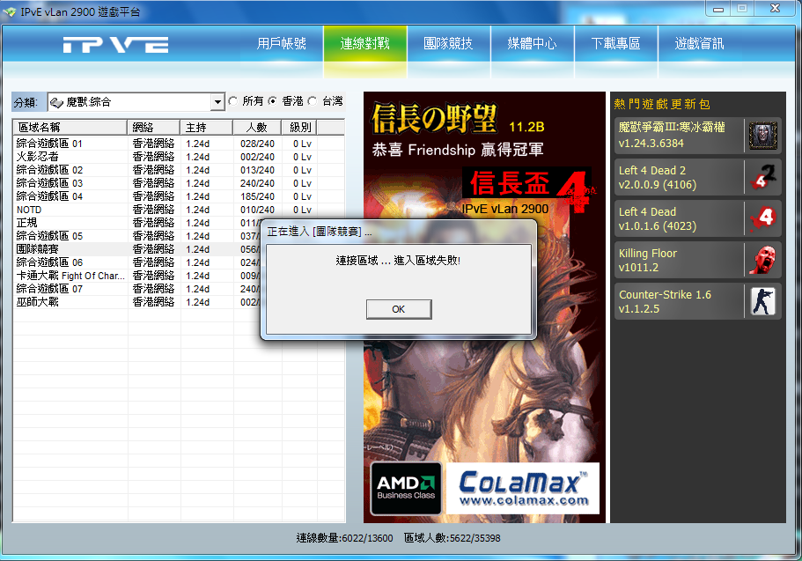Click the Counter-Strike 1.6 soldier icon

[x=762, y=301]
